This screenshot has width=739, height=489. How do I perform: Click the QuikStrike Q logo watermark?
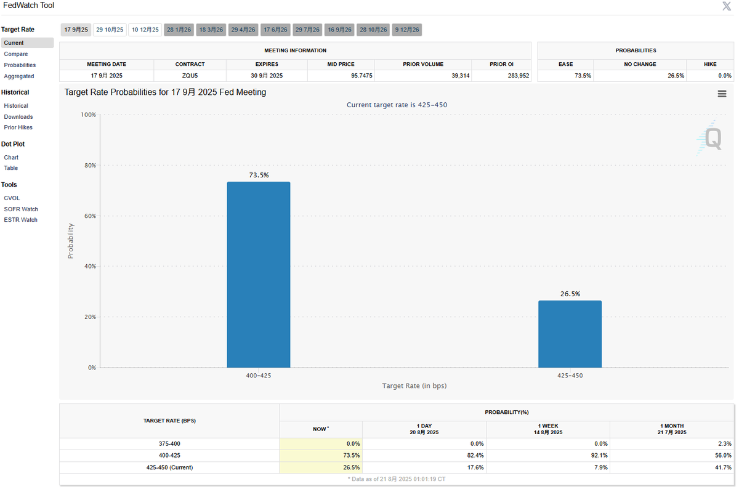click(x=709, y=137)
